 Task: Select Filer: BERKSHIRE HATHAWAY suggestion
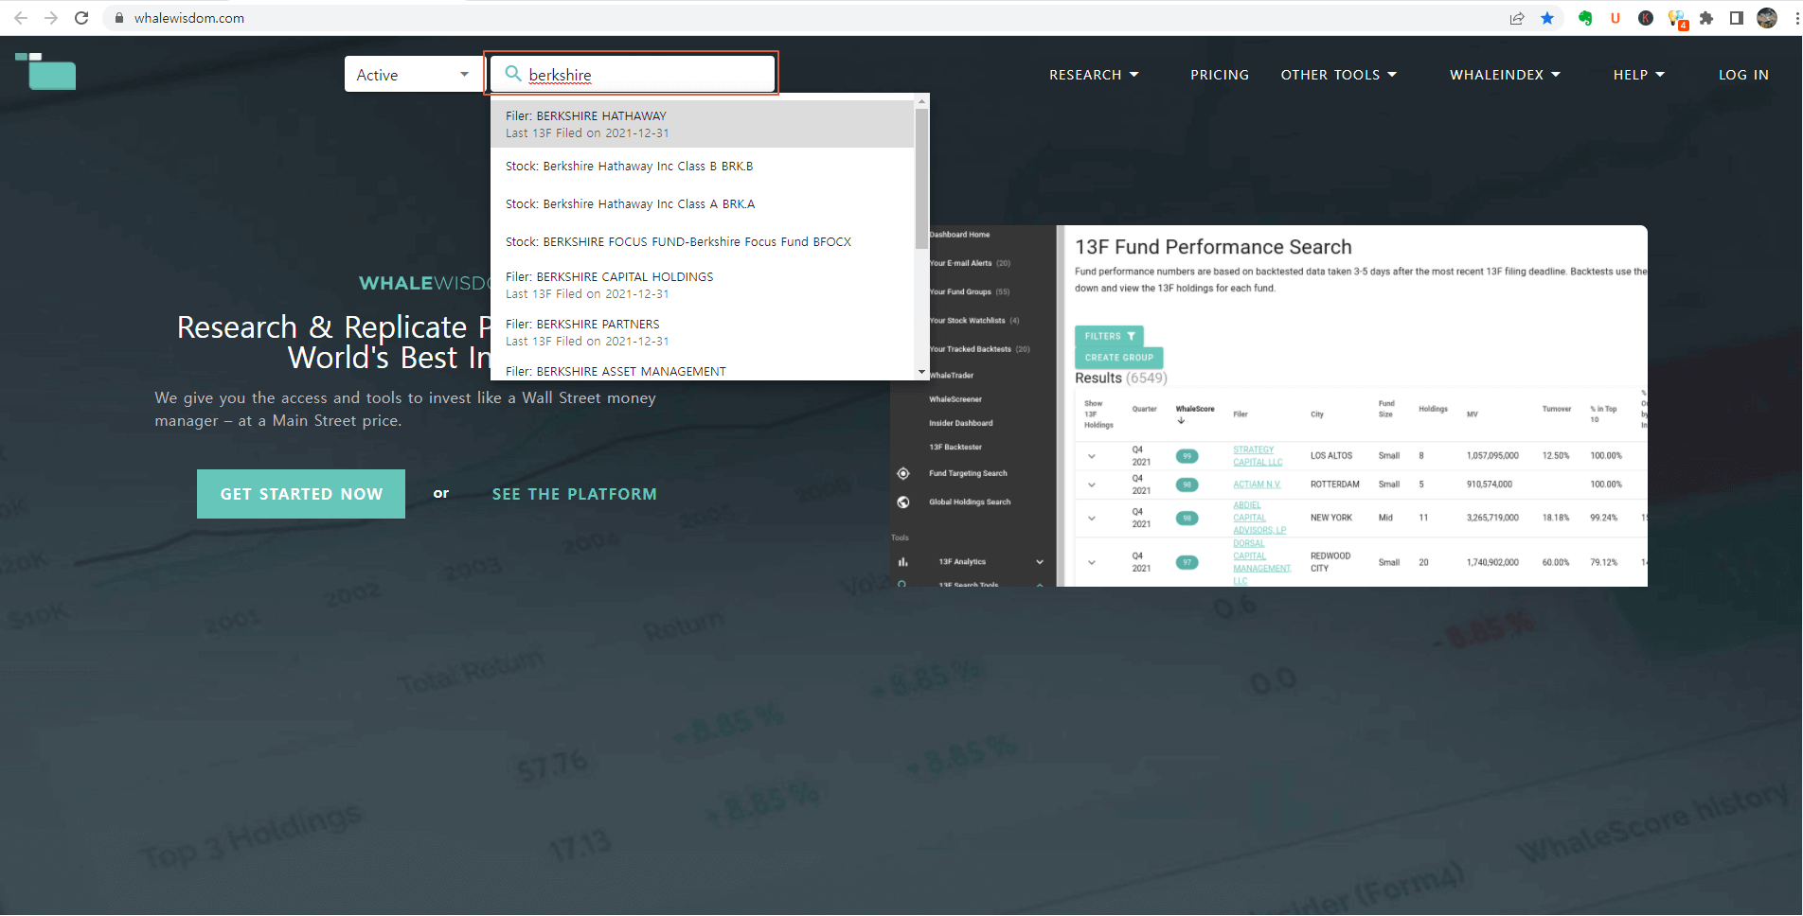point(703,124)
